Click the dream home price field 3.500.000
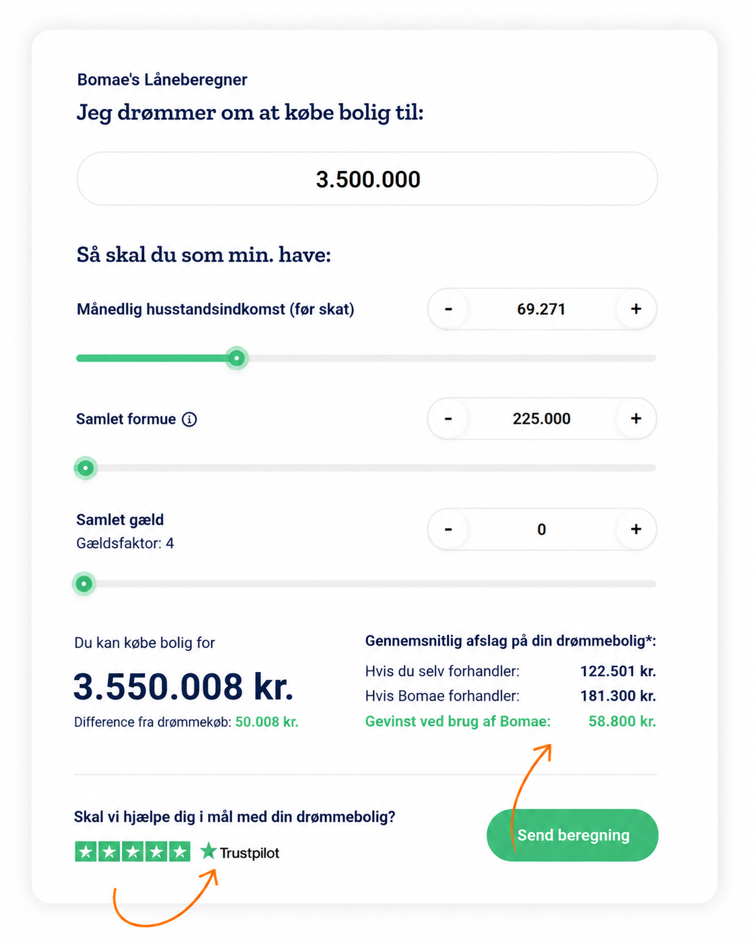Image resolution: width=755 pixels, height=944 pixels. [x=367, y=179]
